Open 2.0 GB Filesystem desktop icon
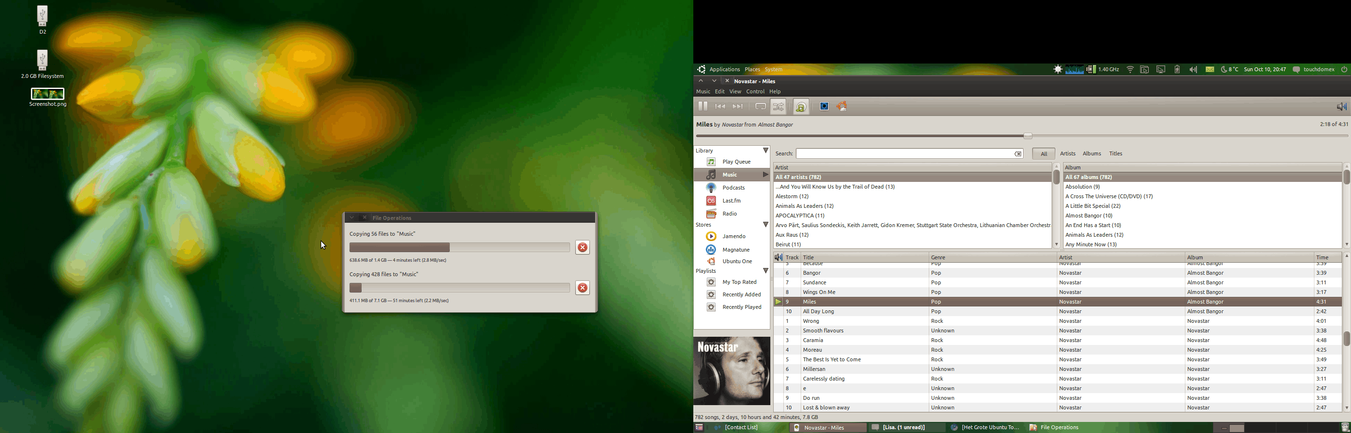The width and height of the screenshot is (1351, 433). click(x=42, y=64)
